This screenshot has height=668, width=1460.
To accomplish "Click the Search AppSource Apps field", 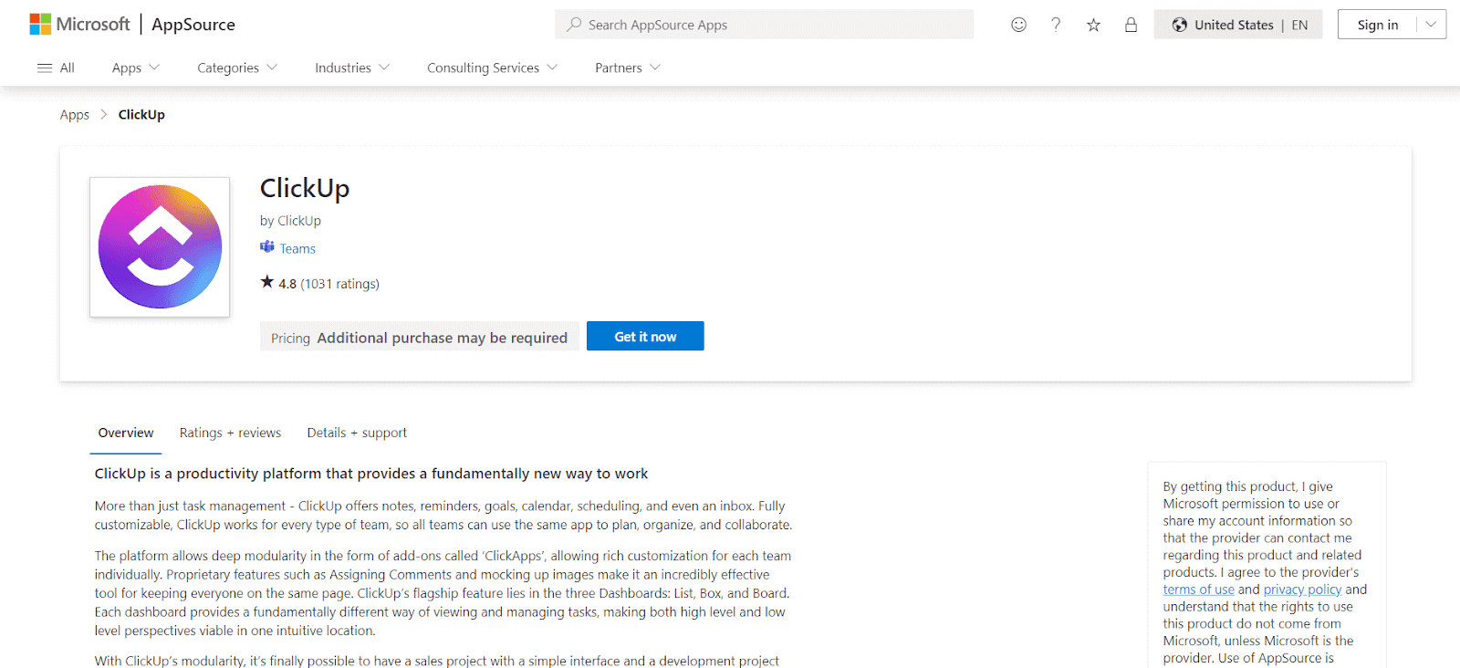I will click(x=765, y=25).
